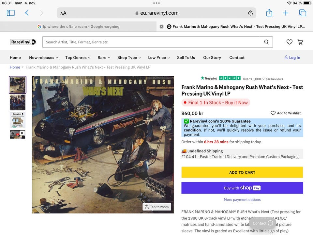The height and width of the screenshot is (235, 313).
Task: Close the Frank Marino tab
Action: click(x=161, y=26)
